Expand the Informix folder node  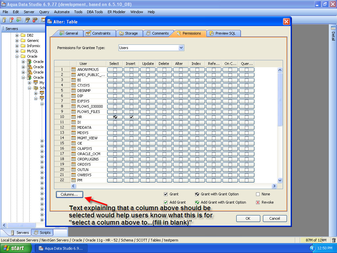pyautogui.click(x=17, y=46)
